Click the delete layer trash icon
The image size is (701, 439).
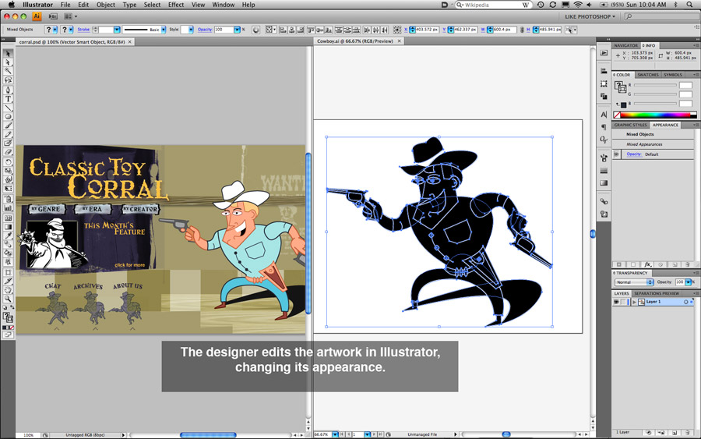(687, 432)
